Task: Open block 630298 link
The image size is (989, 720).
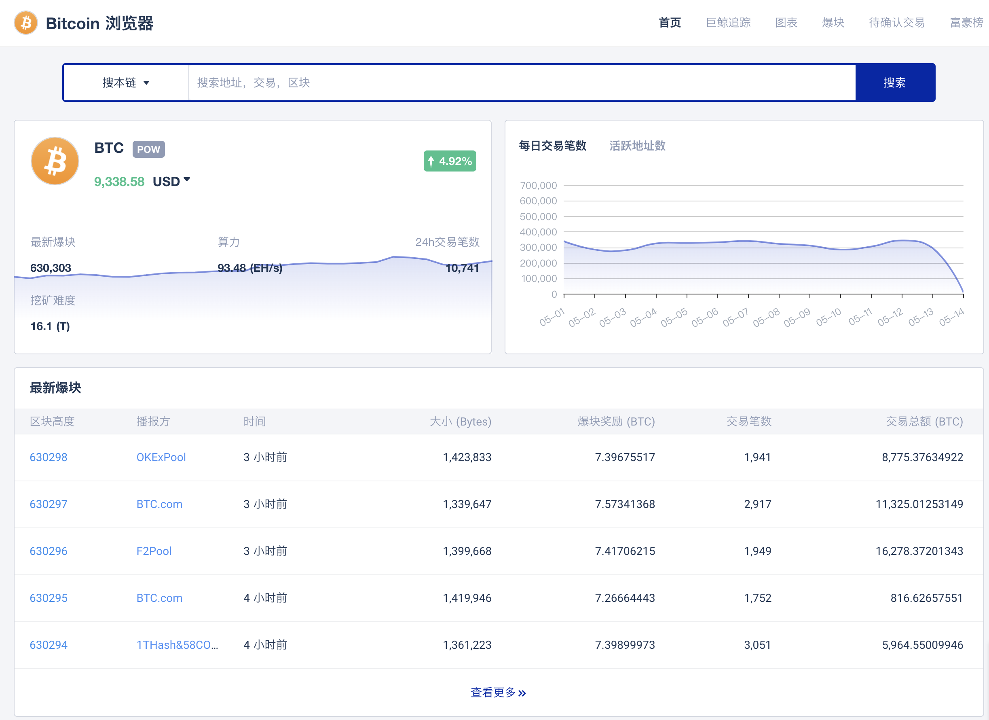Action: coord(49,457)
